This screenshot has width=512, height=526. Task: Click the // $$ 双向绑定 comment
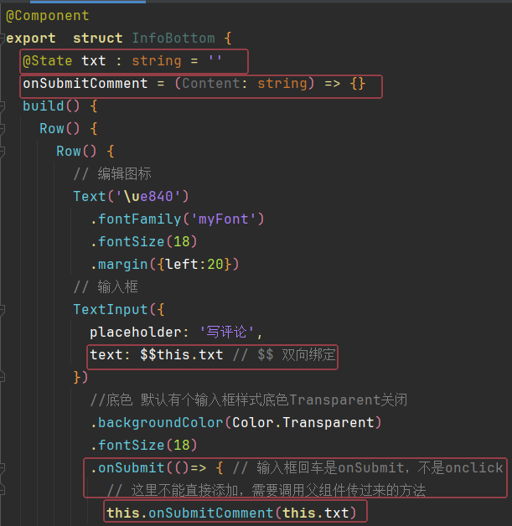click(x=284, y=355)
